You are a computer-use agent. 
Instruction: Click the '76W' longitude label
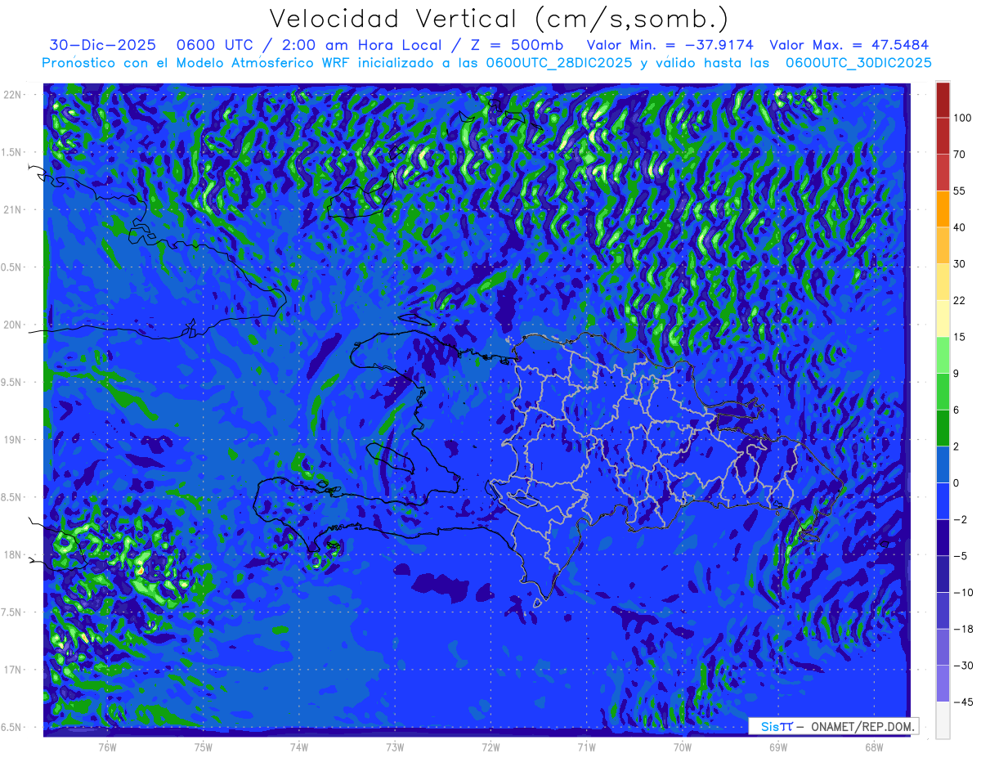[x=107, y=747]
